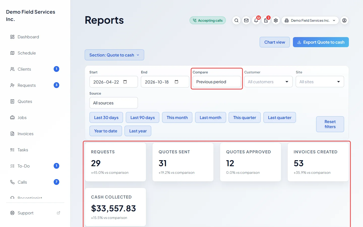Click Reset filters

pyautogui.click(x=330, y=124)
